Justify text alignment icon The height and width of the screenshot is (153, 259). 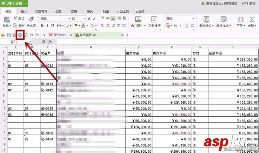[x=119, y=26]
